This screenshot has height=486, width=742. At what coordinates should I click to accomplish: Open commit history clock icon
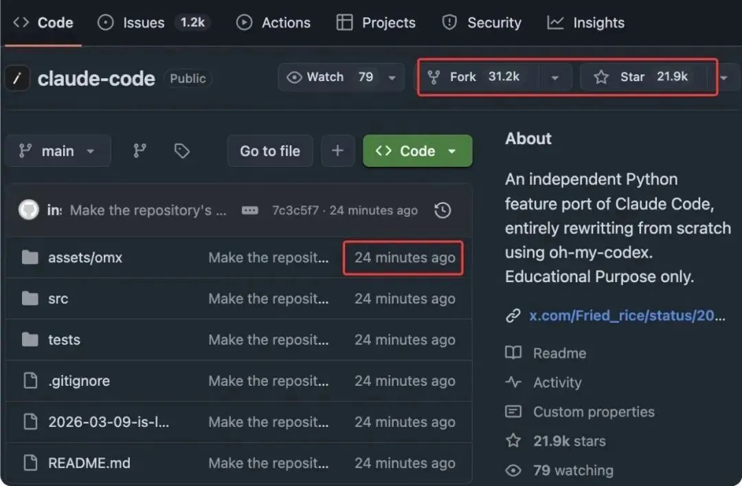[x=443, y=211]
